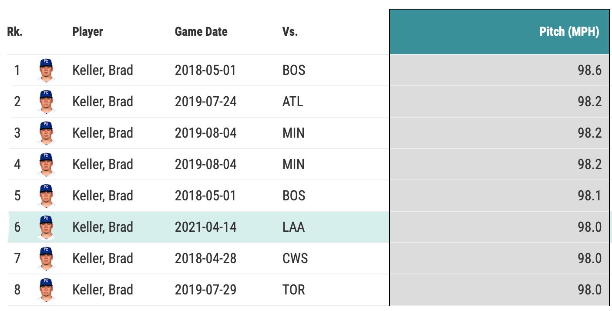This screenshot has width=612, height=311.
Task: Click the headshot icon in rank 8 row
Action: [46, 290]
